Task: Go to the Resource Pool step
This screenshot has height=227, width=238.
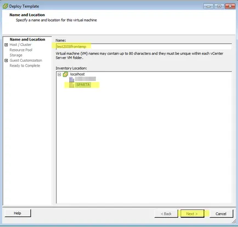Action: 21,50
